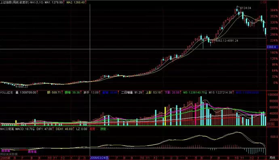This screenshot has height=160, width=279.
Task: Select the 二日增量: 91.29 value
Action: point(132,93)
